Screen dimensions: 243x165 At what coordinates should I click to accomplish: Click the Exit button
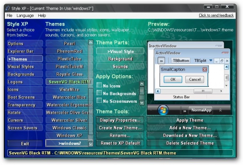pos(25,144)
